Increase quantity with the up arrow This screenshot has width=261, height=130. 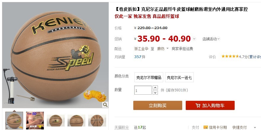point(155,88)
